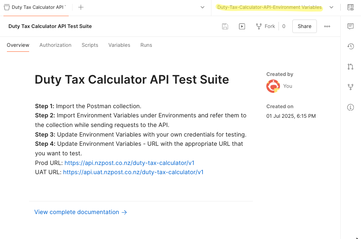The height and width of the screenshot is (239, 361).
Task: Run the collection using the run icon
Action: coord(242,26)
